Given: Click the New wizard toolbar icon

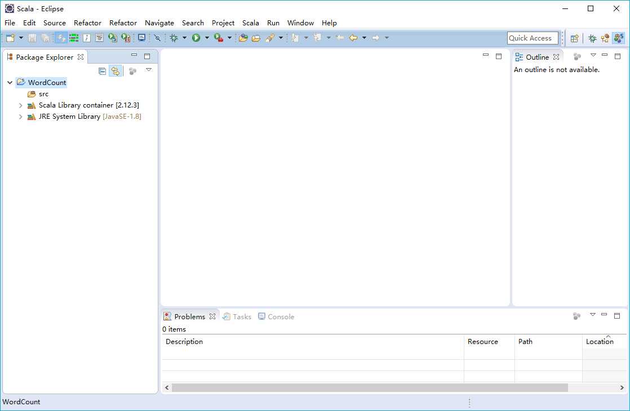Looking at the screenshot, I should [10, 38].
